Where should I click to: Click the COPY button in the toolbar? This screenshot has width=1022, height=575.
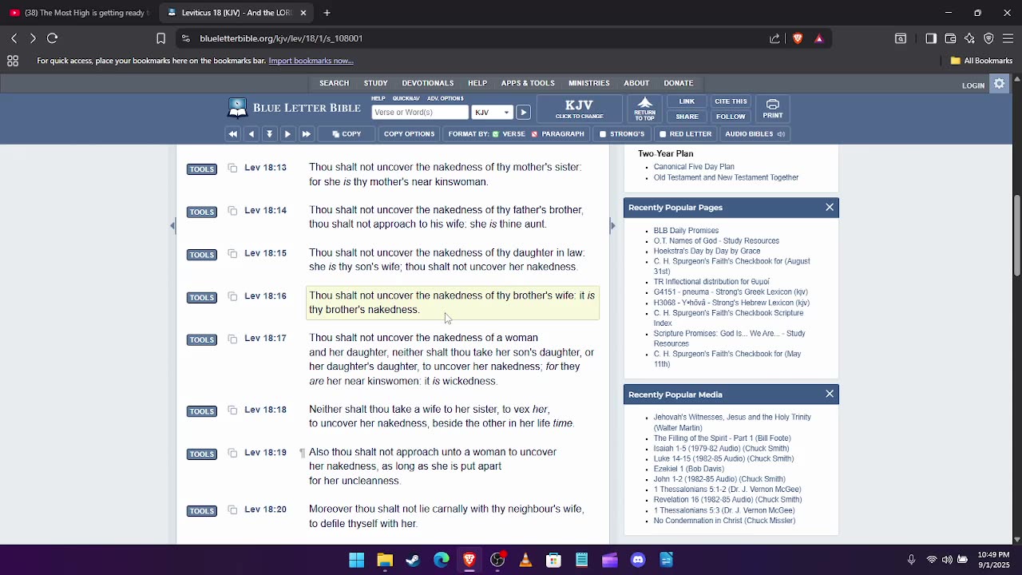[347, 134]
